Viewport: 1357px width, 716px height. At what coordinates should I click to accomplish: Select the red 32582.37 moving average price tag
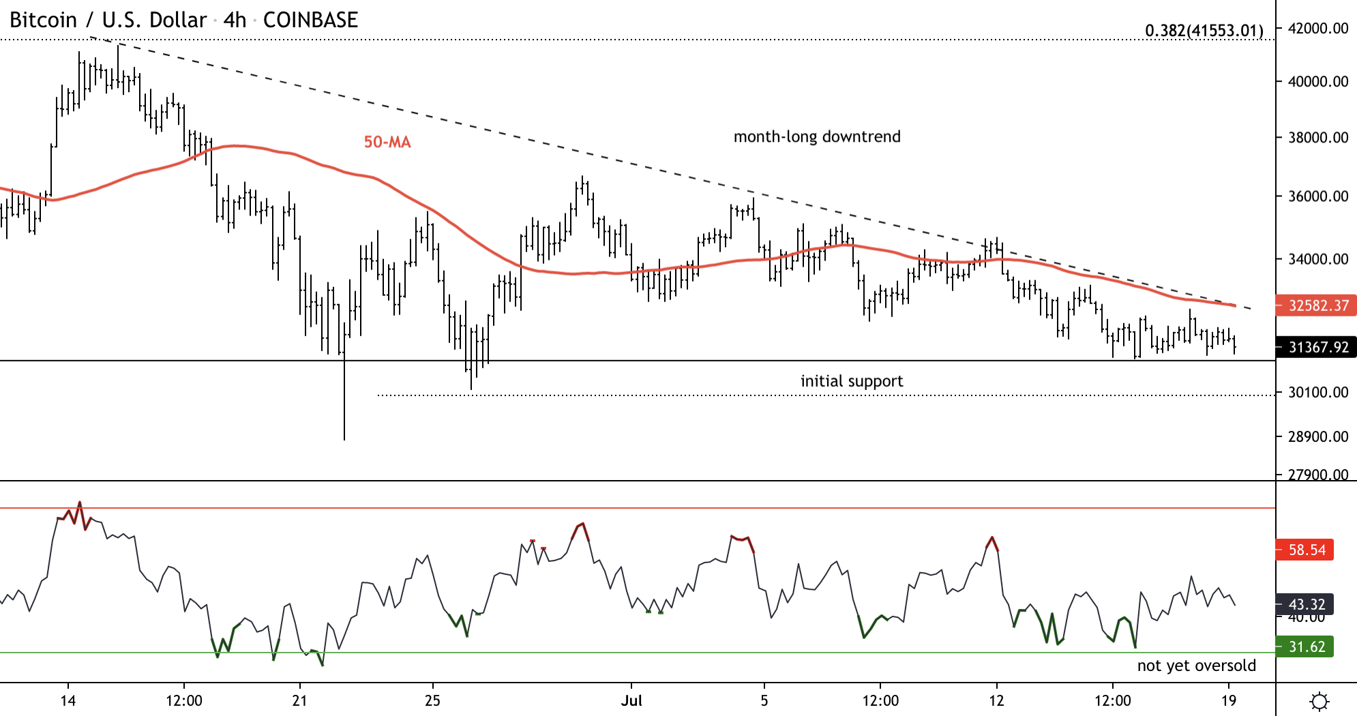click(1315, 305)
